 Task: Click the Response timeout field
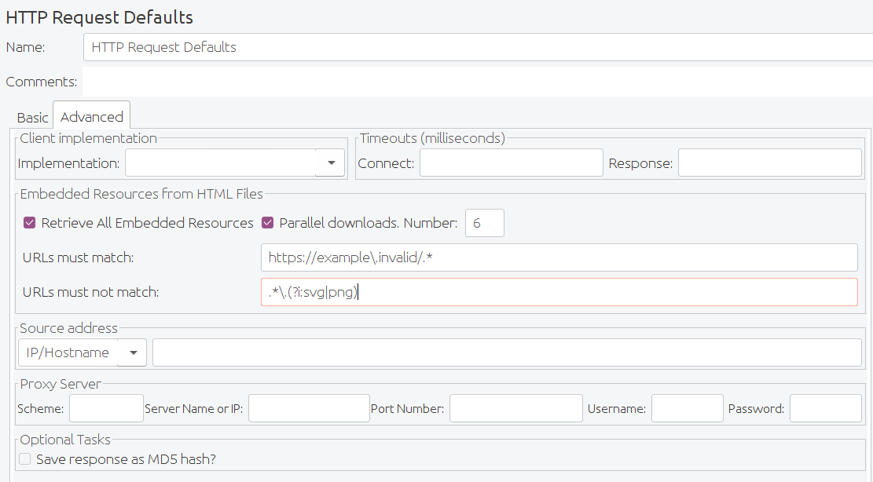point(770,162)
